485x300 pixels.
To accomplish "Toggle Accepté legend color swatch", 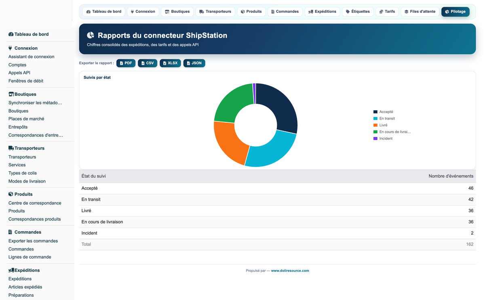I will (x=375, y=112).
